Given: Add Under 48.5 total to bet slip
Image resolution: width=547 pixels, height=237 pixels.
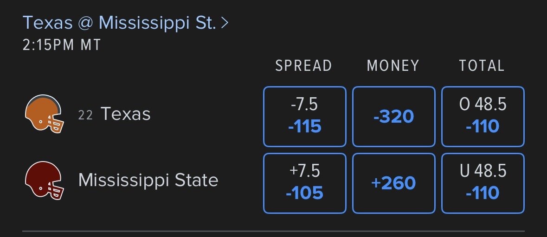Looking at the screenshot, I should tap(483, 183).
